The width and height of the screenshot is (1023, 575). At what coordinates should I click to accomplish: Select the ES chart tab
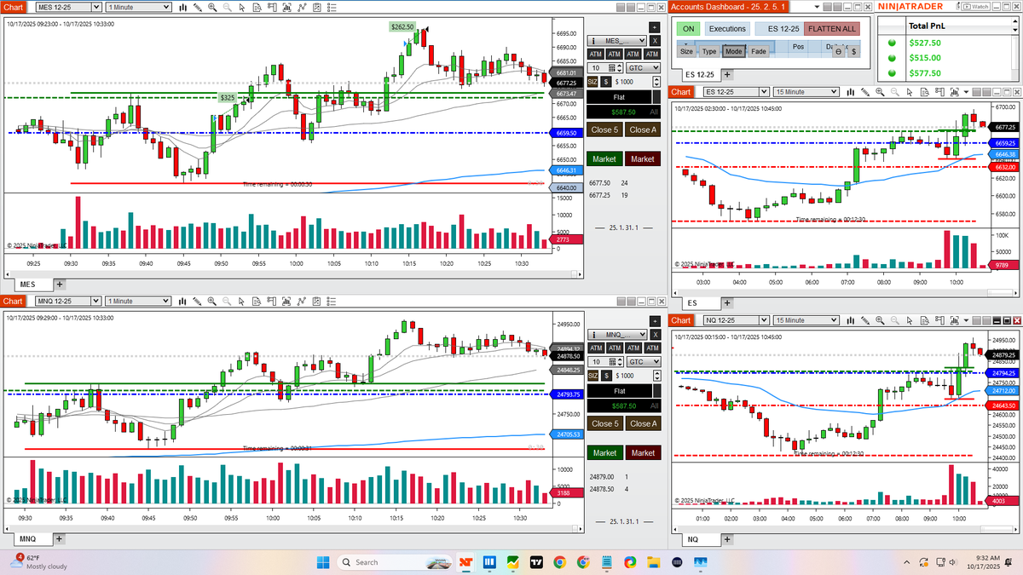pos(691,302)
